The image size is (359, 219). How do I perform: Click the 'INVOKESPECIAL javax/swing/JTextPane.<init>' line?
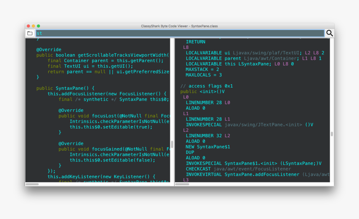point(249,125)
